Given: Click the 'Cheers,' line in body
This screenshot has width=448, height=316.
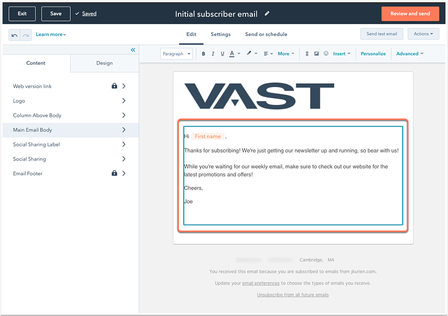Looking at the screenshot, I should [x=193, y=188].
